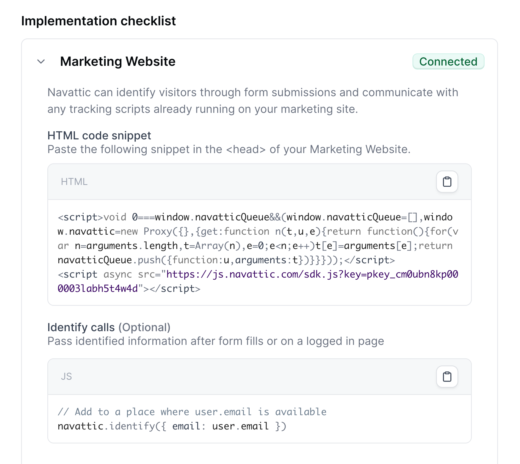
Task: Collapse the Marketing Website section chevron
Action: tap(41, 62)
